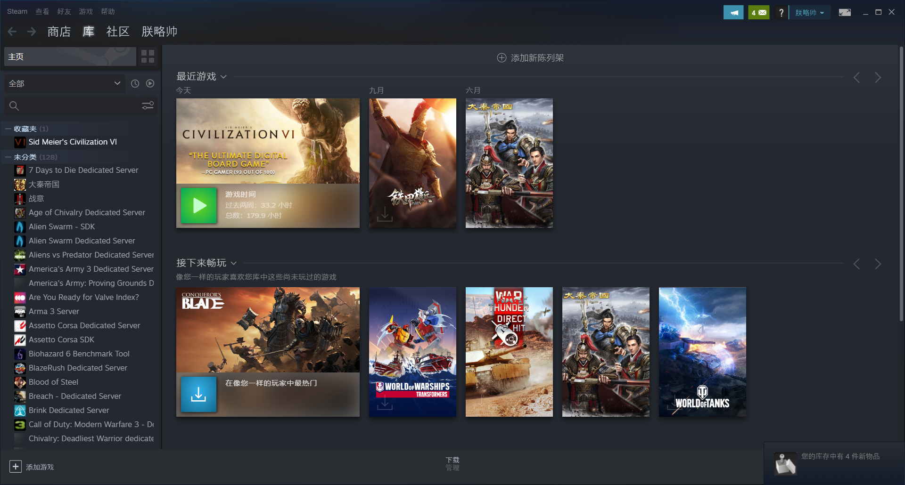This screenshot has height=485, width=905.
Task: Open the 查看 menu
Action: click(x=42, y=11)
